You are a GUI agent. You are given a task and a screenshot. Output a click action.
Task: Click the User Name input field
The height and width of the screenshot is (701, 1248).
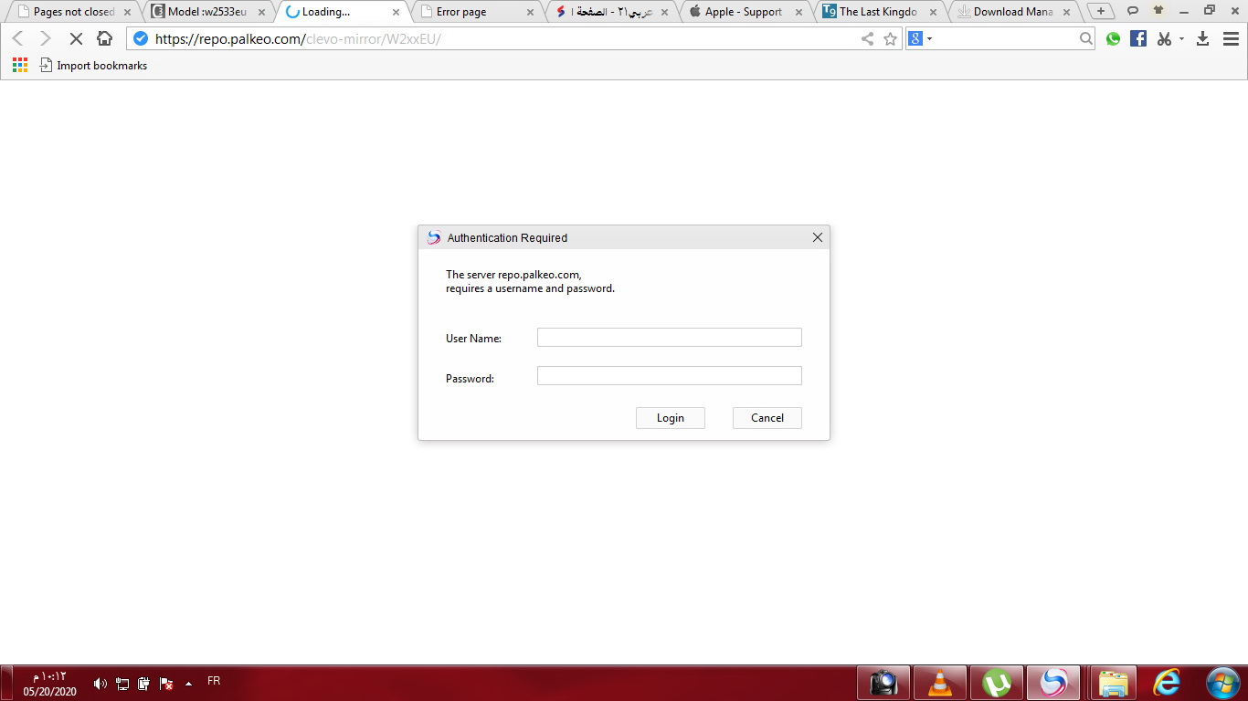pyautogui.click(x=670, y=338)
